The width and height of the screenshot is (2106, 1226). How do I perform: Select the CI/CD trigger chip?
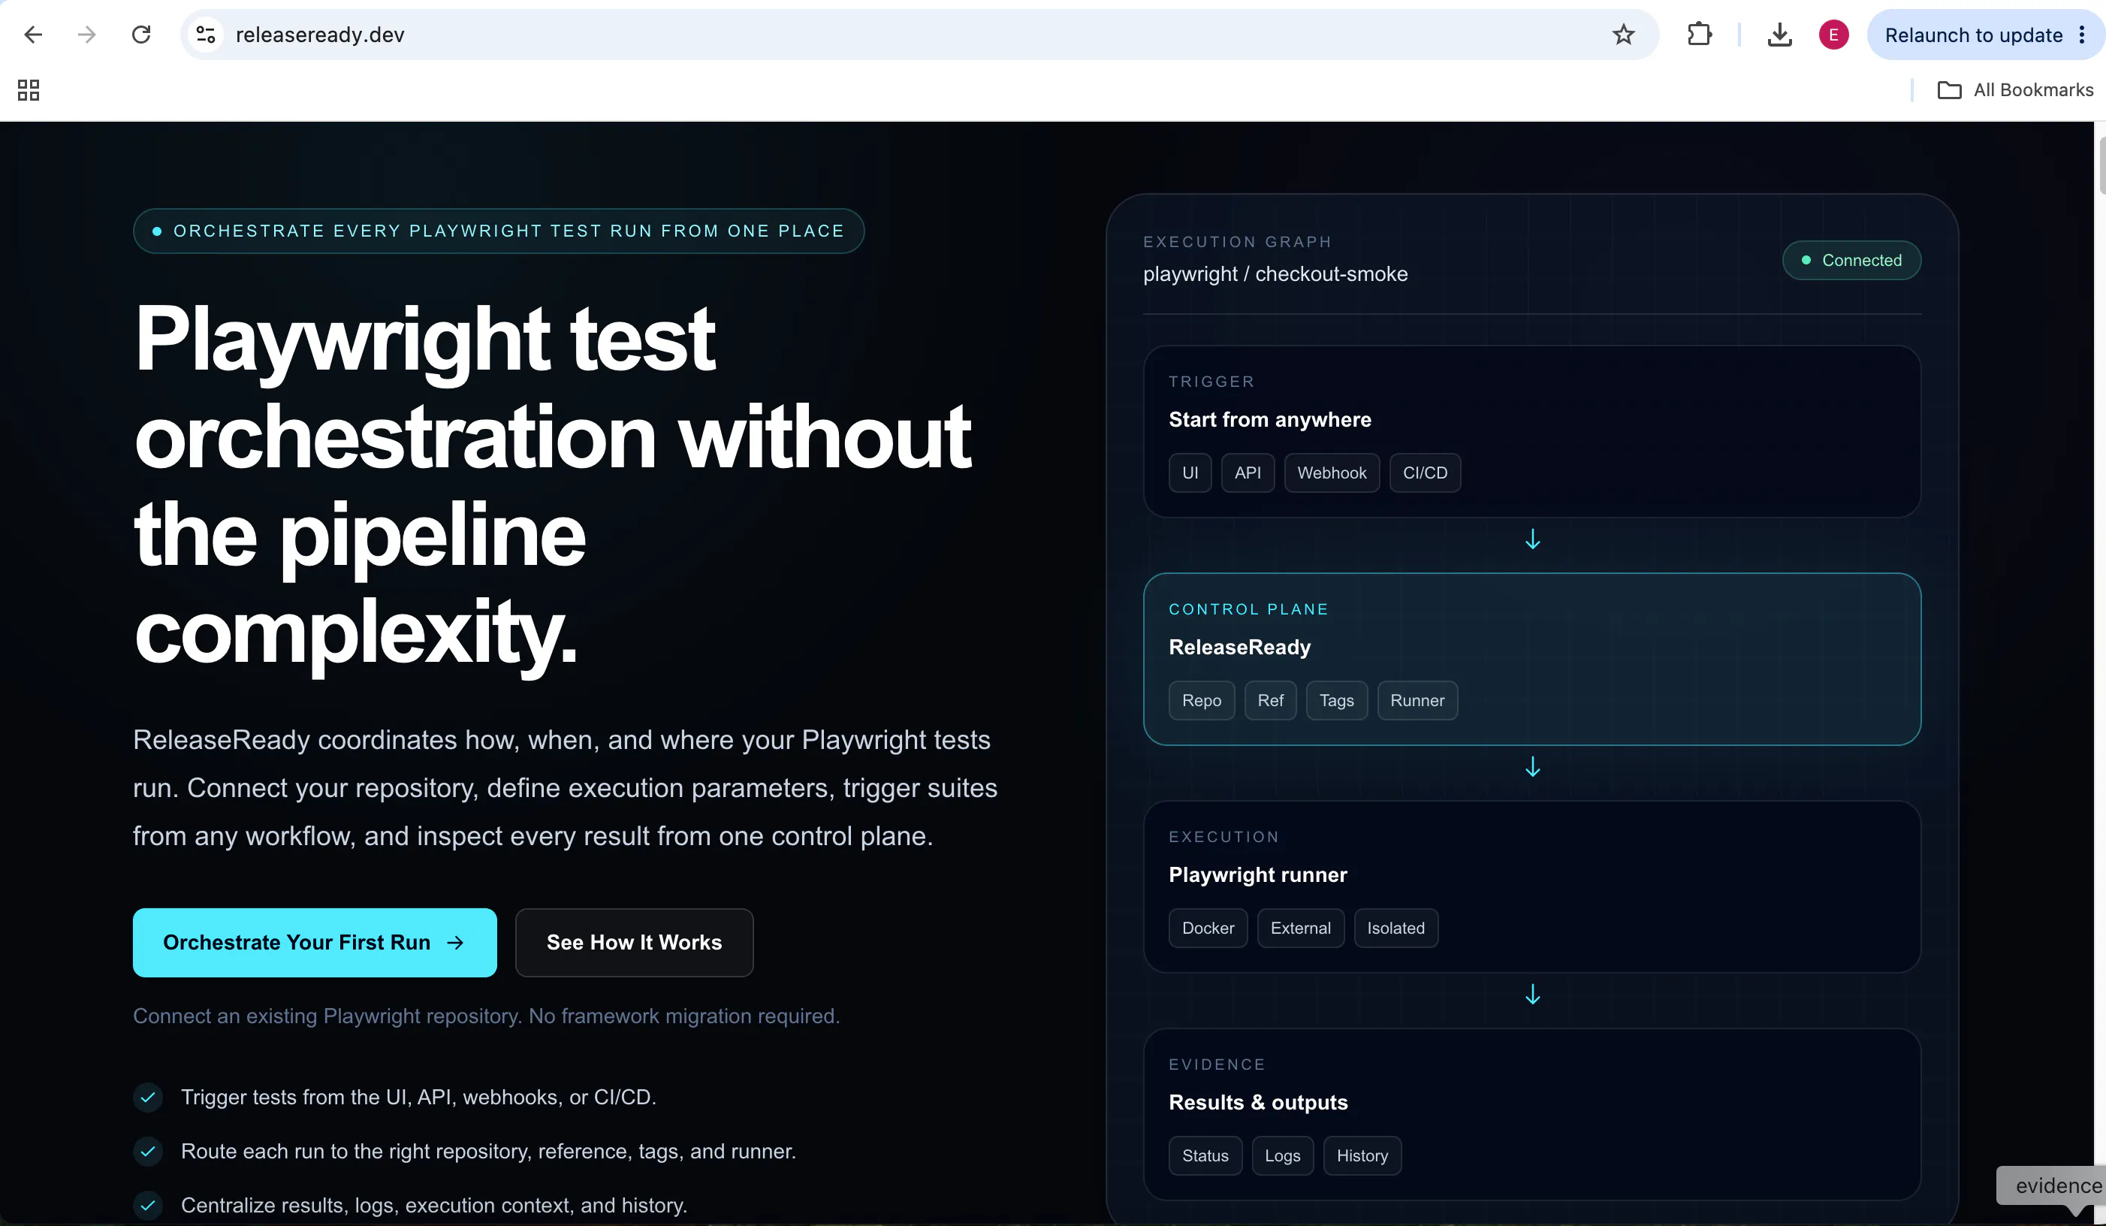pos(1425,473)
